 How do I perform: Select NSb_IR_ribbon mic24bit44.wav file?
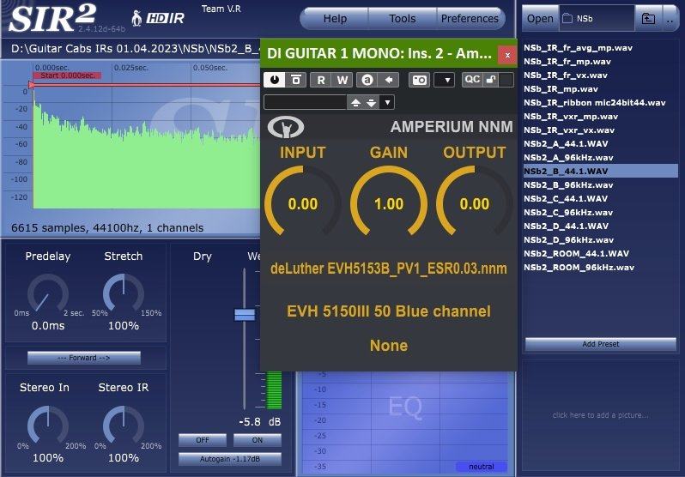594,103
